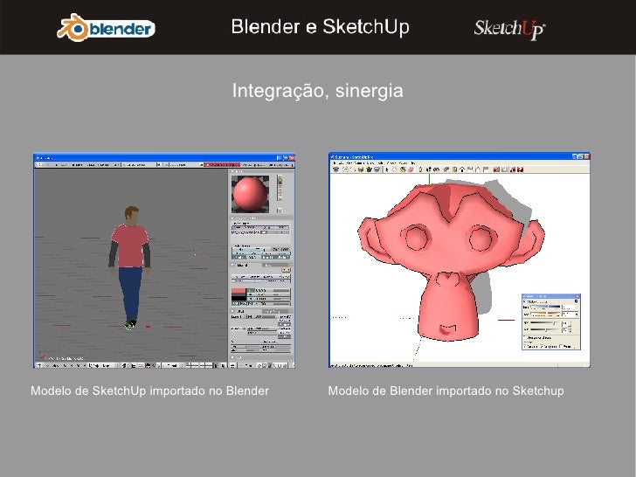Adjust the Light slider in shadow settings
This screenshot has height=477, width=636.
545,323
